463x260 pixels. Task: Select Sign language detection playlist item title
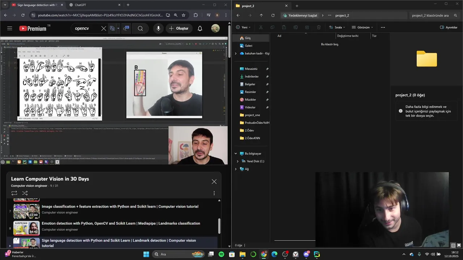pyautogui.click(x=119, y=243)
